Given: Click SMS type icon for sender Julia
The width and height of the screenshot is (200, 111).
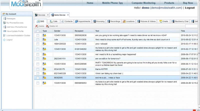Looking at the screenshot, I should pyautogui.click(x=44, y=39).
